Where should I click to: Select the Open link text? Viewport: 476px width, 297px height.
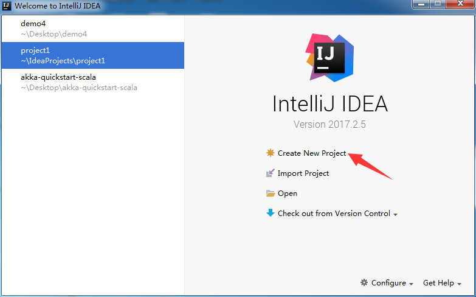tap(287, 194)
